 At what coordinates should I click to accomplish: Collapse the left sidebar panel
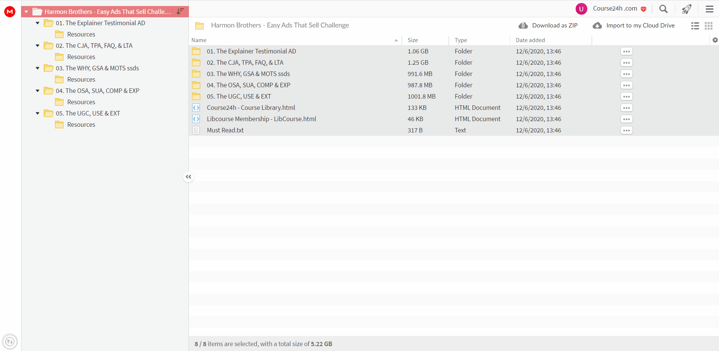click(188, 176)
